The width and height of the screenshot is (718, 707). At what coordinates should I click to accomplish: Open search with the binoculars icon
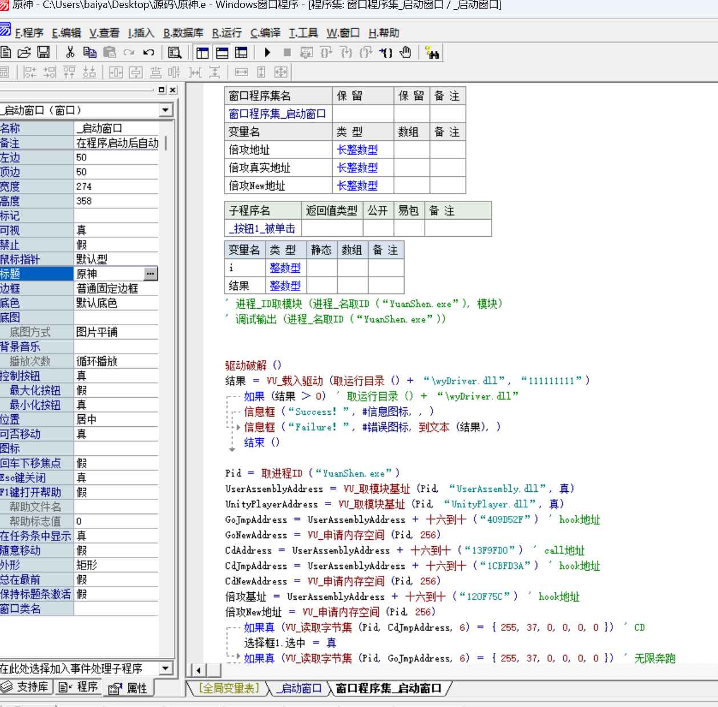click(x=433, y=53)
